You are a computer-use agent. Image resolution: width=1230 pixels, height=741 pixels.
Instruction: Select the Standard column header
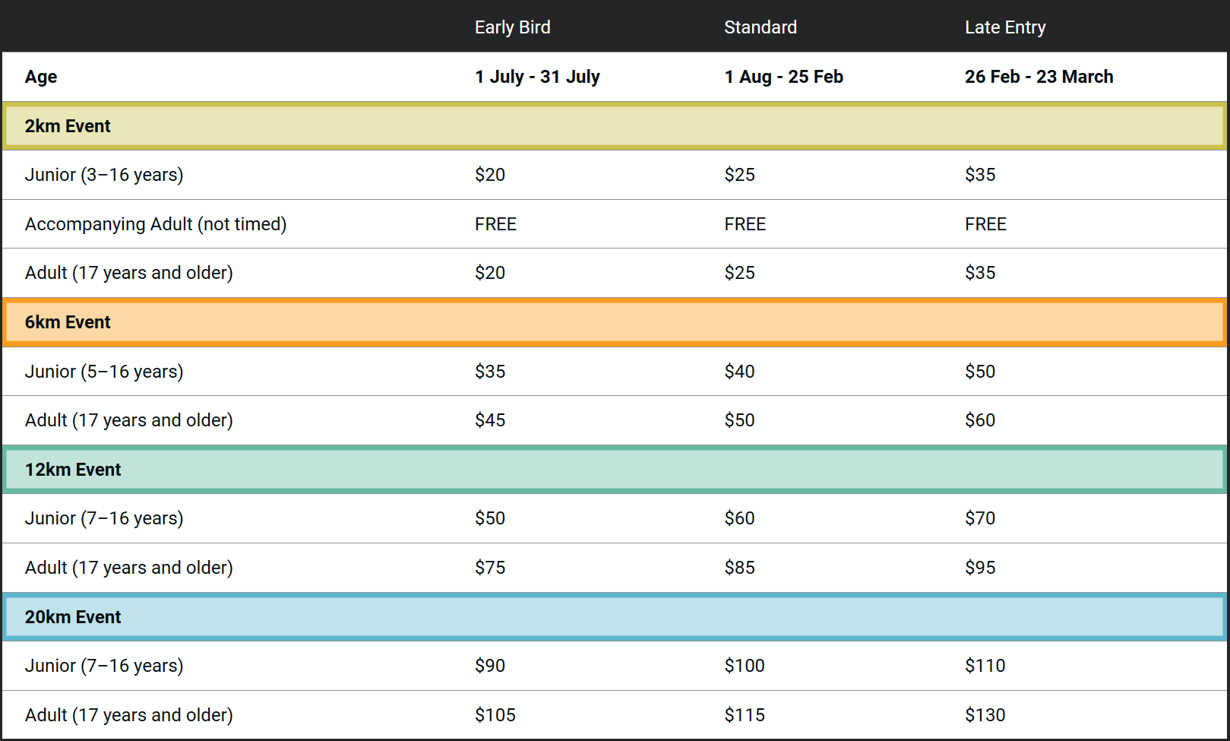click(x=760, y=27)
